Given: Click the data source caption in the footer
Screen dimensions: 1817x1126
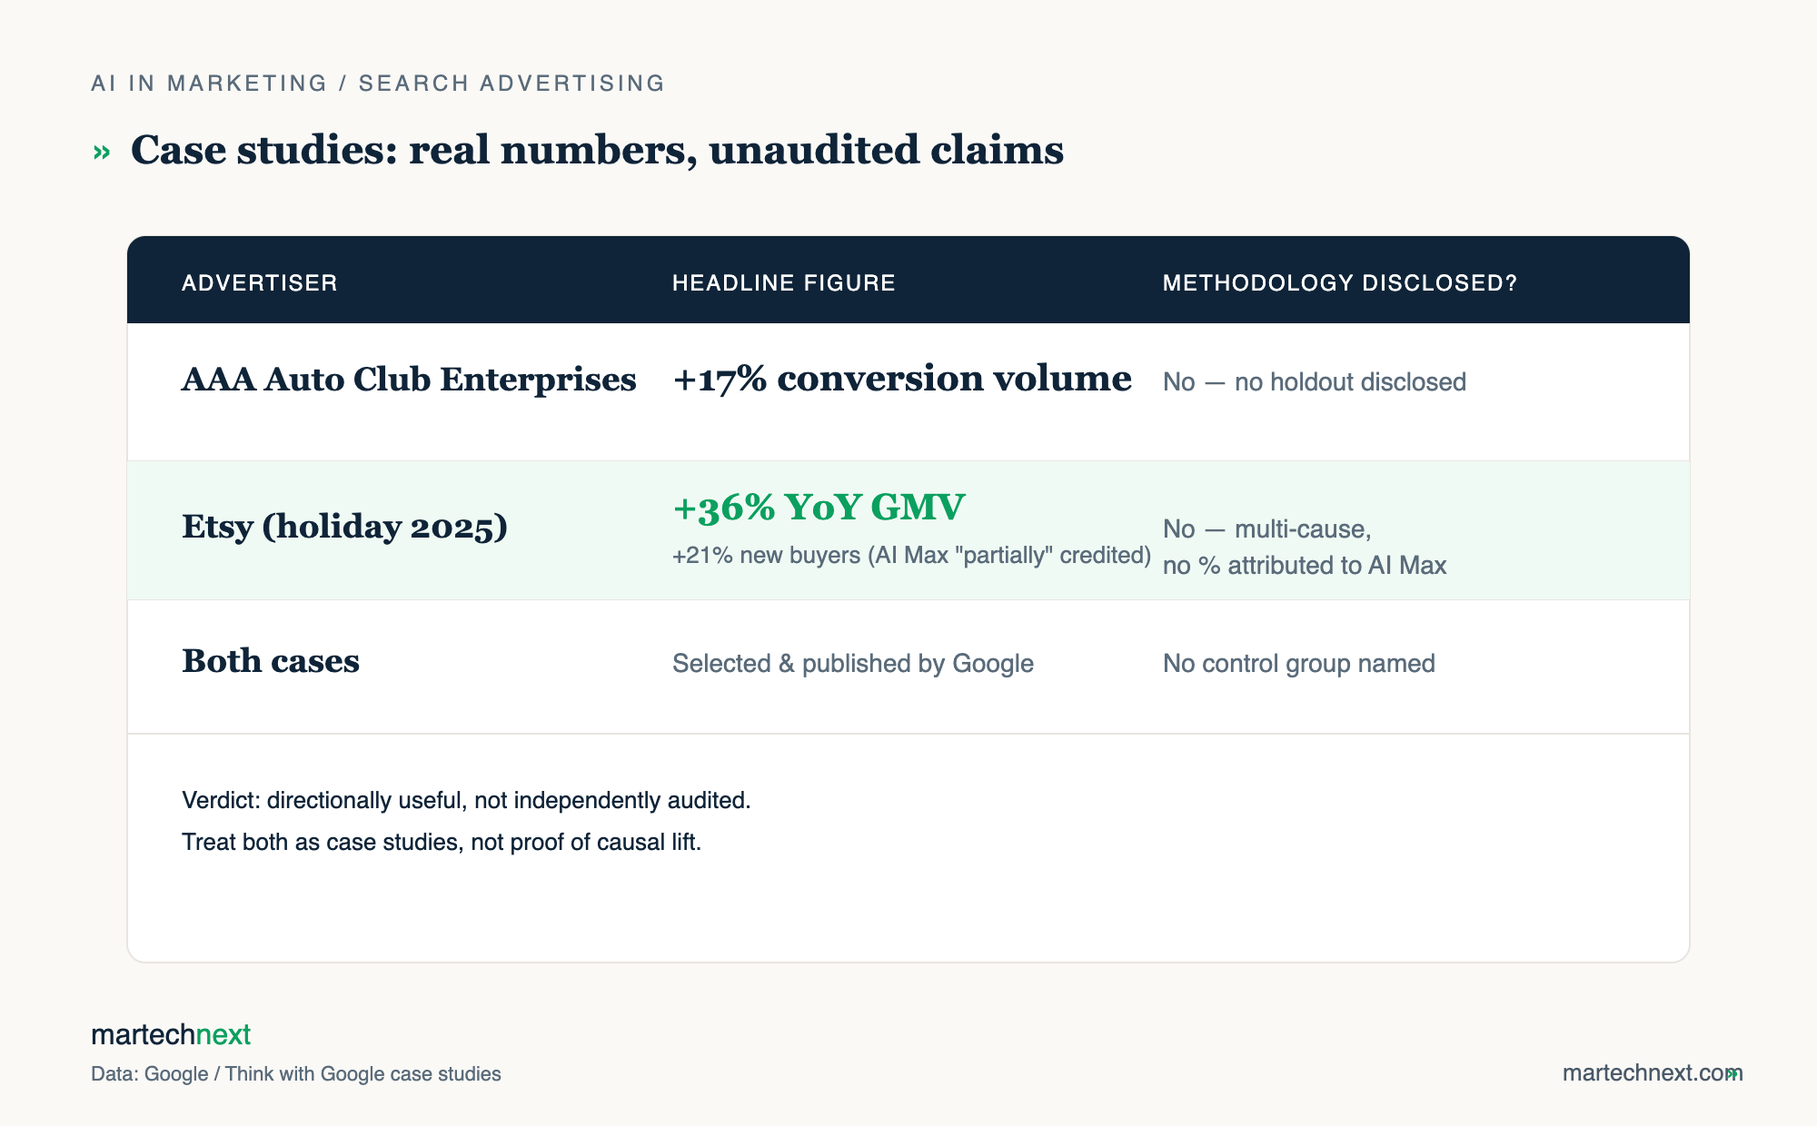Looking at the screenshot, I should pyautogui.click(x=296, y=1074).
